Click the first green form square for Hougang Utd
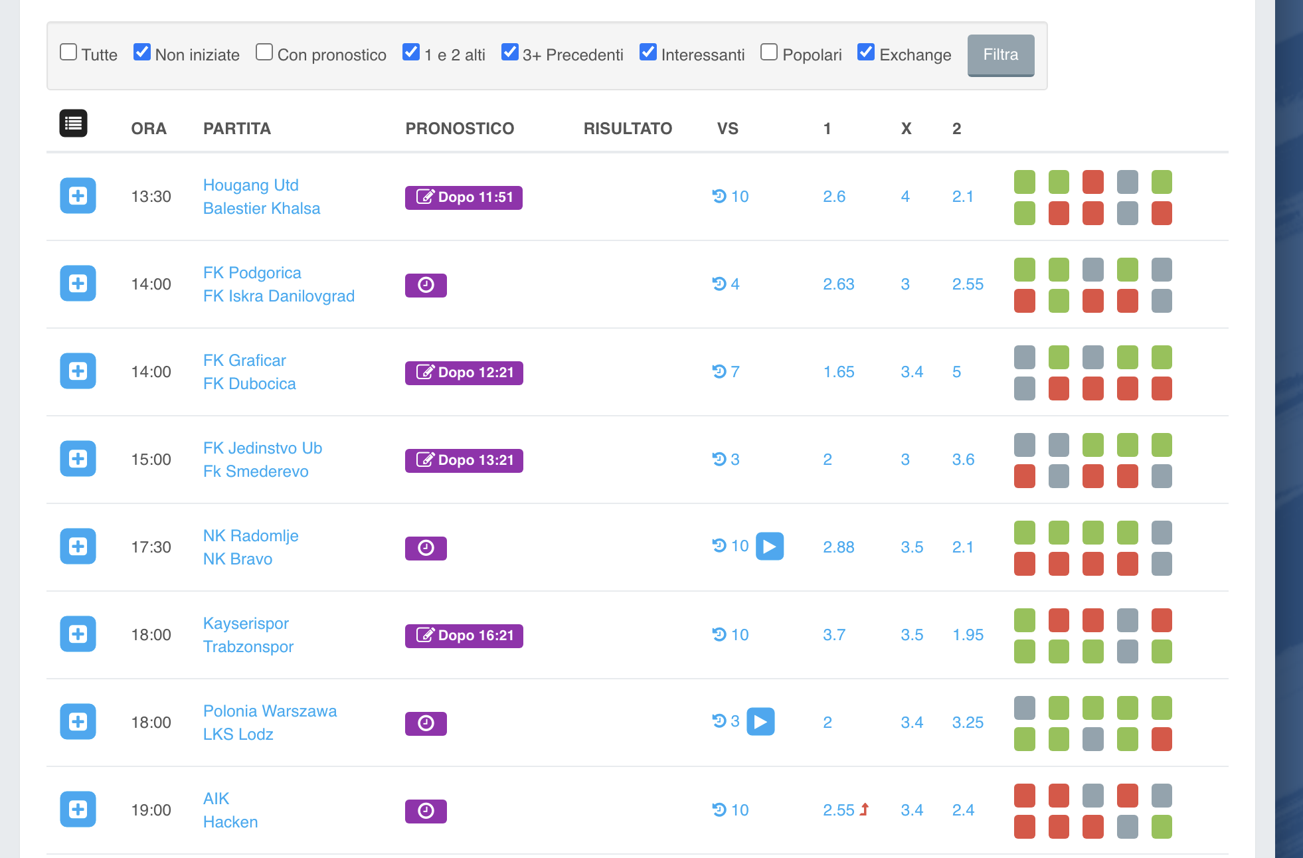Screen dimensions: 1303x858 pyautogui.click(x=1024, y=182)
